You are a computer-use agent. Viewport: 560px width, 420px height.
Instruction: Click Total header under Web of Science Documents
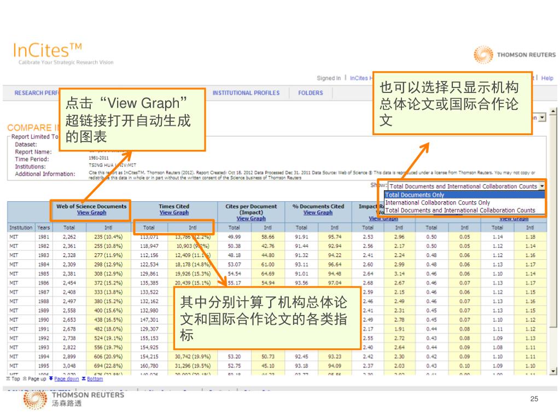[69, 227]
